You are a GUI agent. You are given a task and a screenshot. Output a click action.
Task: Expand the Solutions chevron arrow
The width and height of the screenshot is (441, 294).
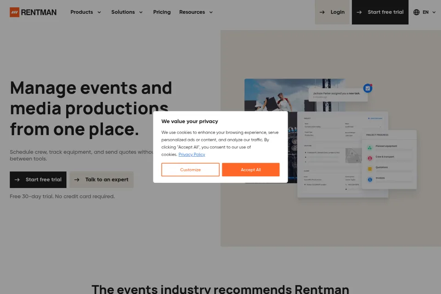click(141, 12)
